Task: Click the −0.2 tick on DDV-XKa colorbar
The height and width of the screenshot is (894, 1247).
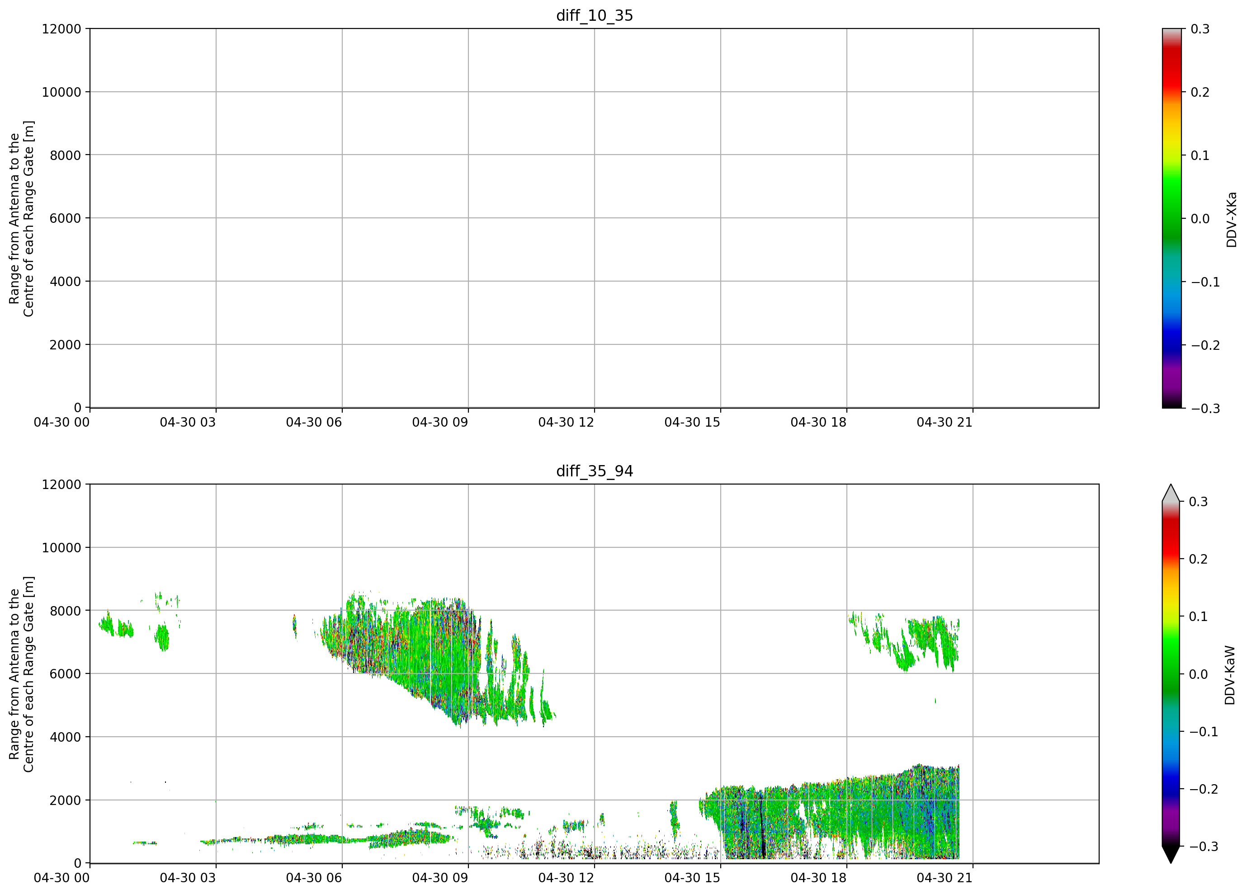Action: [x=1205, y=344]
